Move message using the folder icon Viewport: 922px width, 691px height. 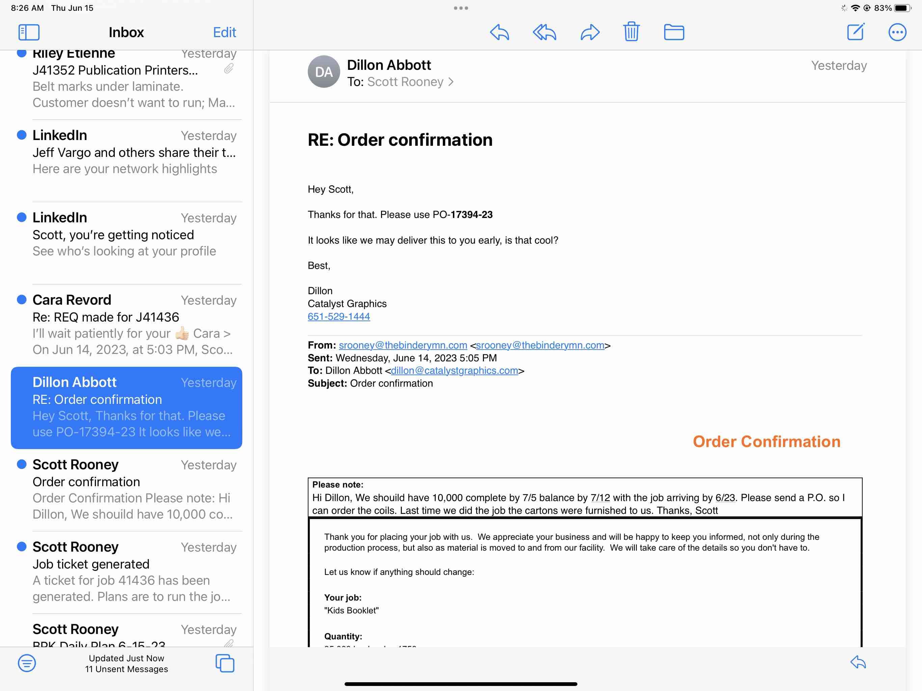point(674,32)
